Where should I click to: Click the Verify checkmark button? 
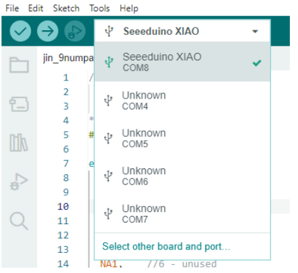20,31
